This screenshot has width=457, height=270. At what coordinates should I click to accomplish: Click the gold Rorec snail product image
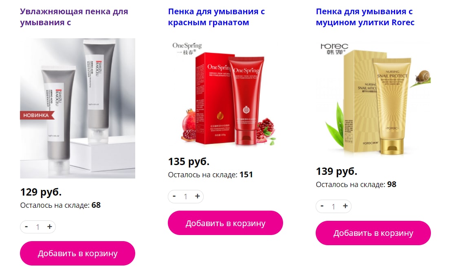point(373,98)
